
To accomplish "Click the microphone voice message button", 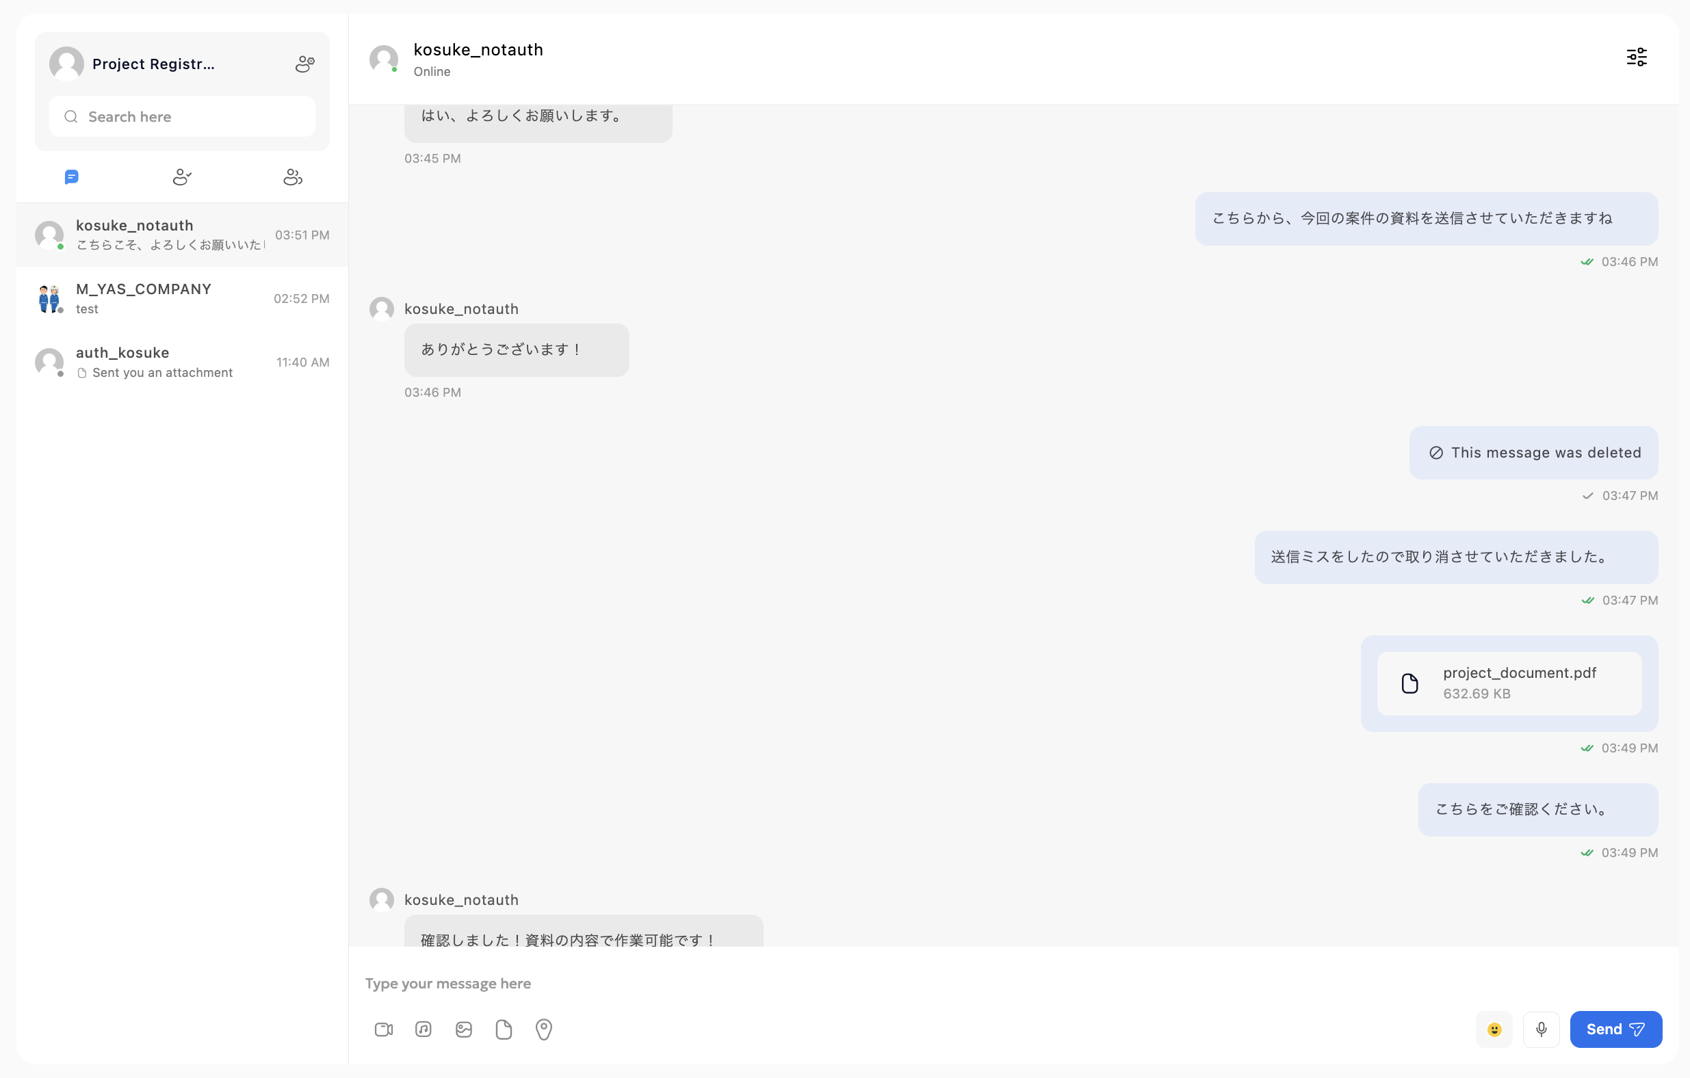I will tap(1542, 1029).
